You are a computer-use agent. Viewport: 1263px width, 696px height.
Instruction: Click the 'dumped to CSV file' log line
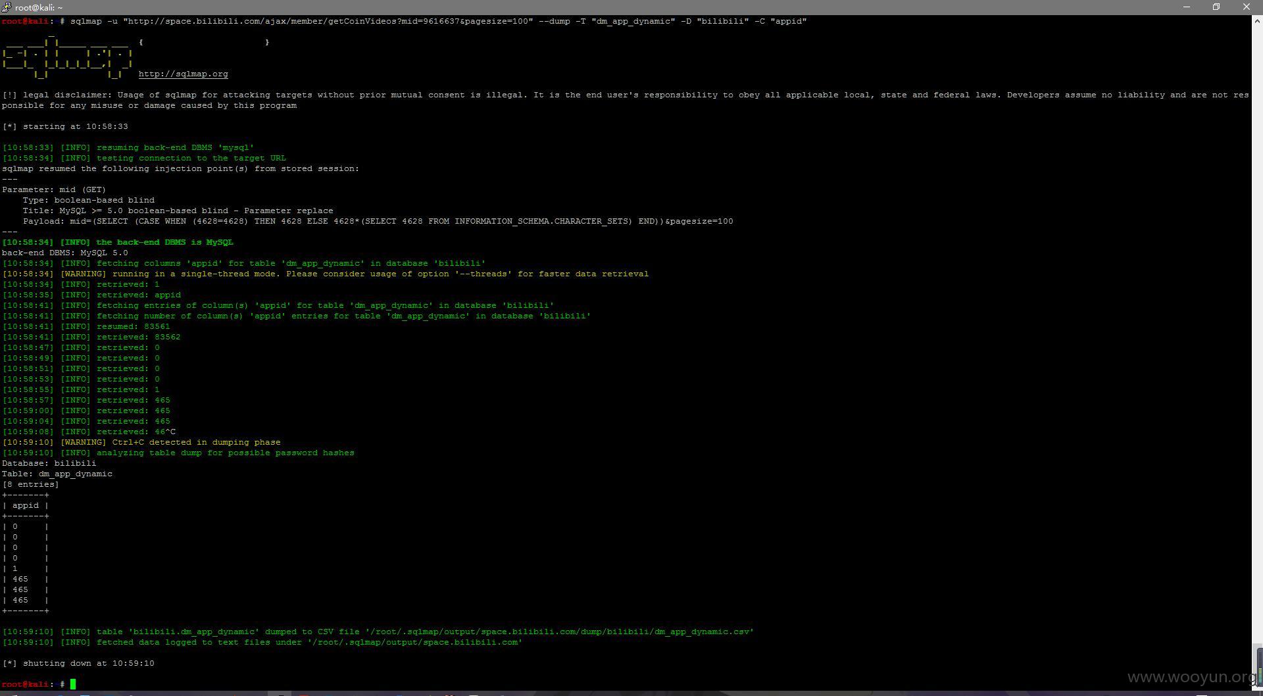click(378, 632)
